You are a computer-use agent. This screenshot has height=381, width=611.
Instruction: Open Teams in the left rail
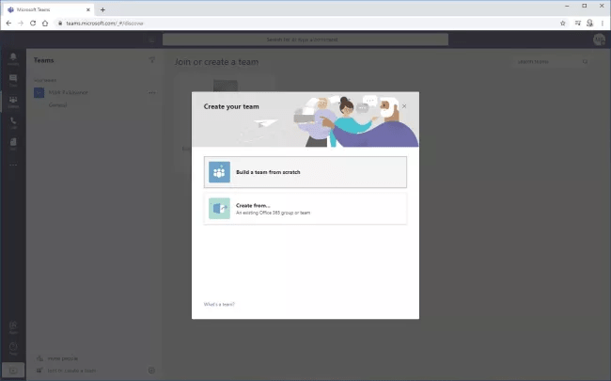(13, 102)
